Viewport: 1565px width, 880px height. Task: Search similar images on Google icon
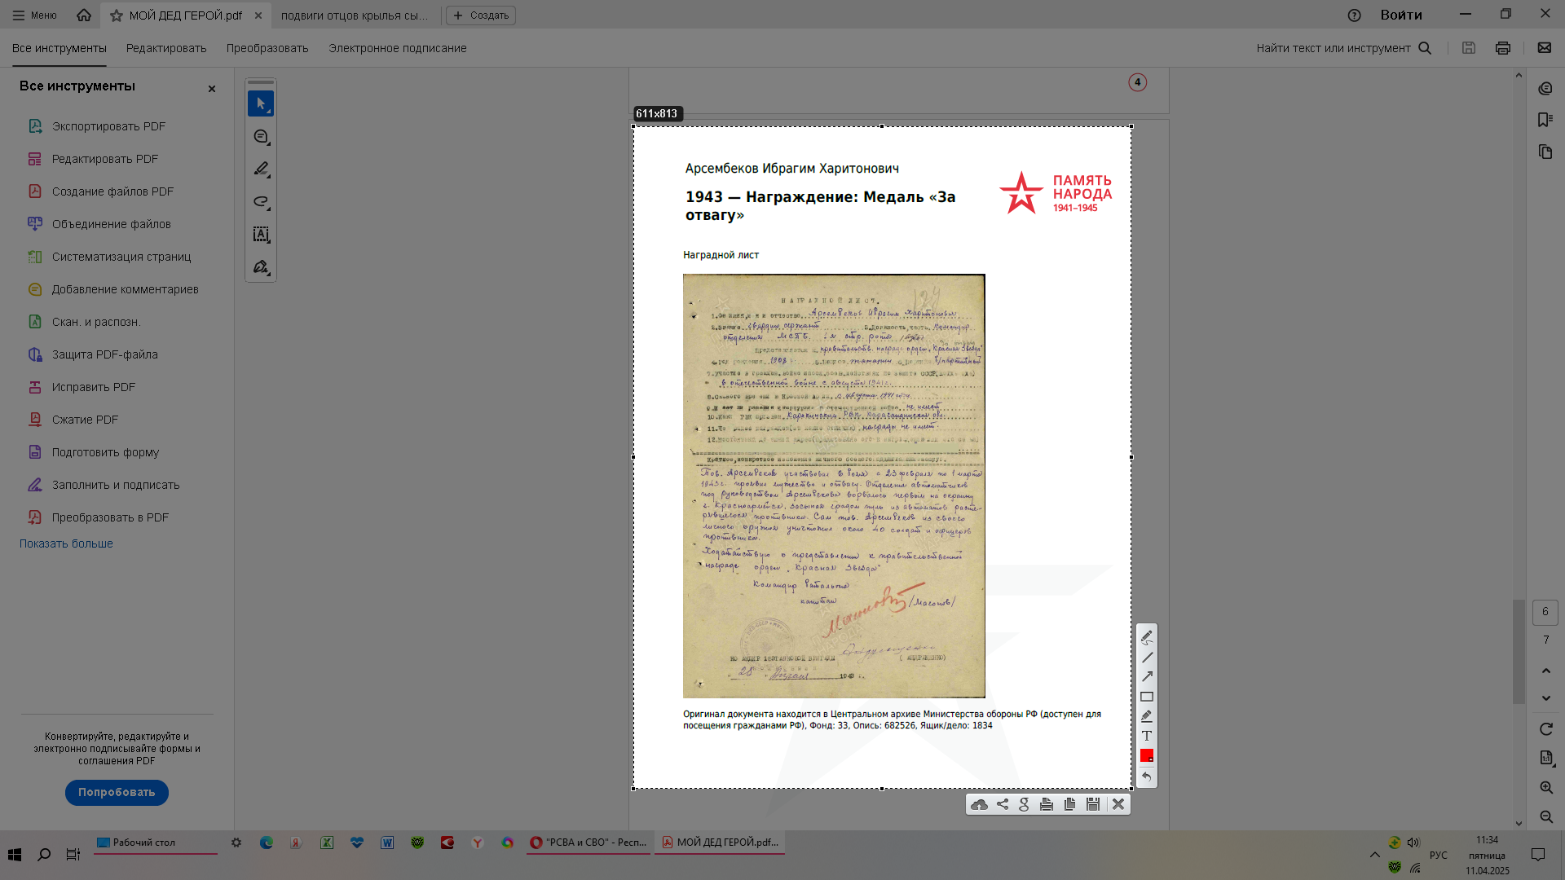tap(1025, 804)
